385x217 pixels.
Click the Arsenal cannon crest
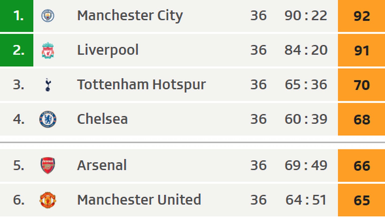(48, 165)
